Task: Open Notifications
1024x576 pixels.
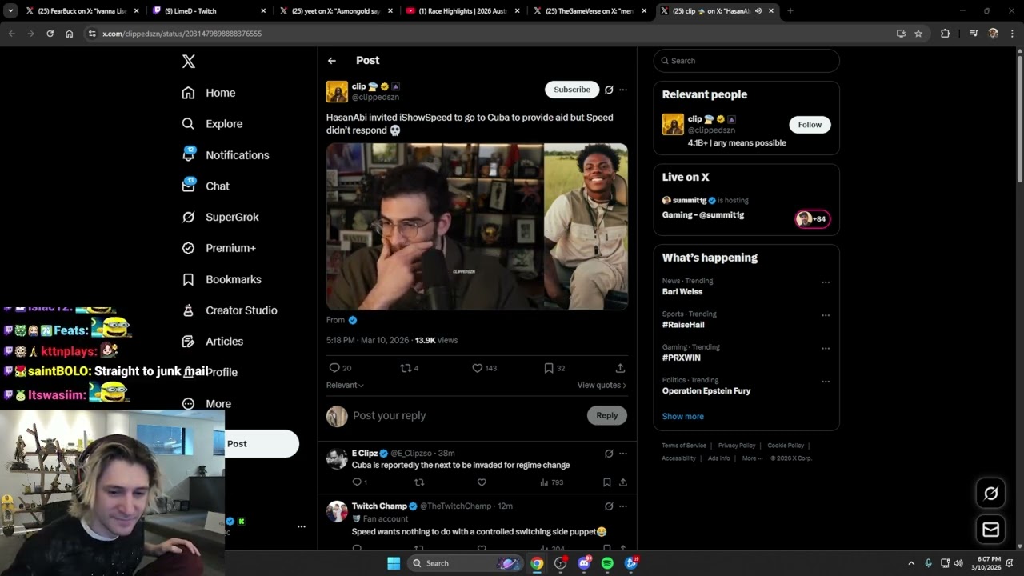Action: tap(226, 155)
